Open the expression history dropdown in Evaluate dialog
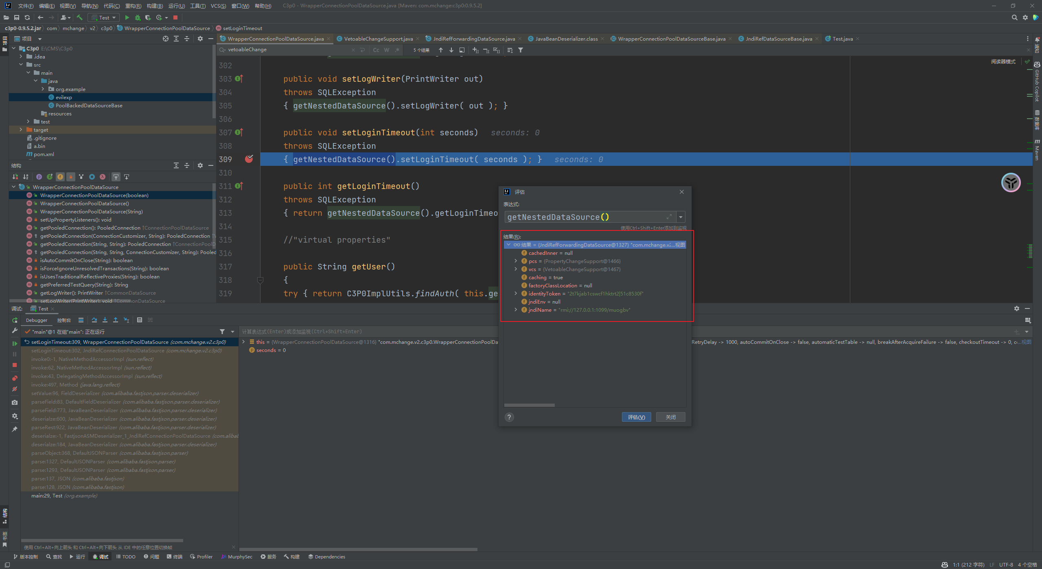Screen dimensions: 1042x569 pos(681,217)
